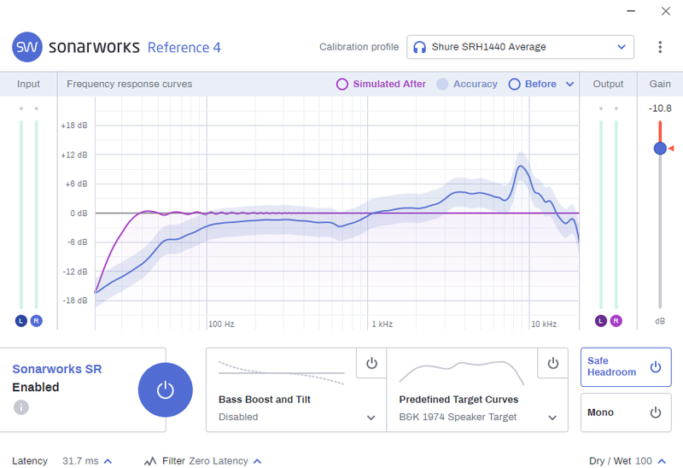The height and width of the screenshot is (468, 683).
Task: Open the three-dot options menu
Action: coord(660,47)
